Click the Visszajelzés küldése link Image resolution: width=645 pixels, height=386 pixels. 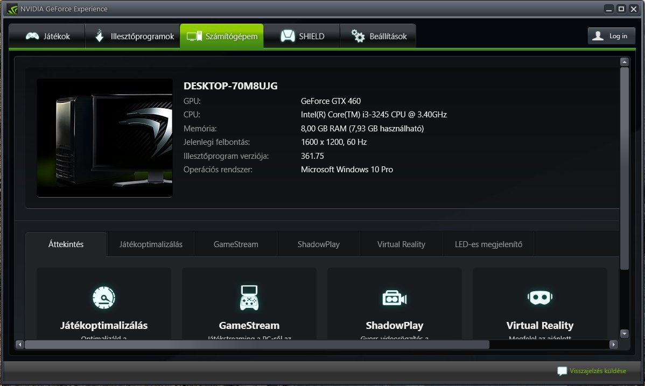pos(598,371)
